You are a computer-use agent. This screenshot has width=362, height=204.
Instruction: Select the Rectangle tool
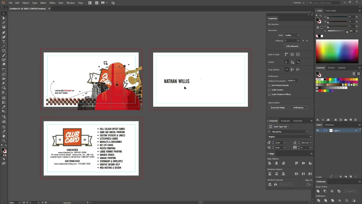pyautogui.click(x=4, y=51)
